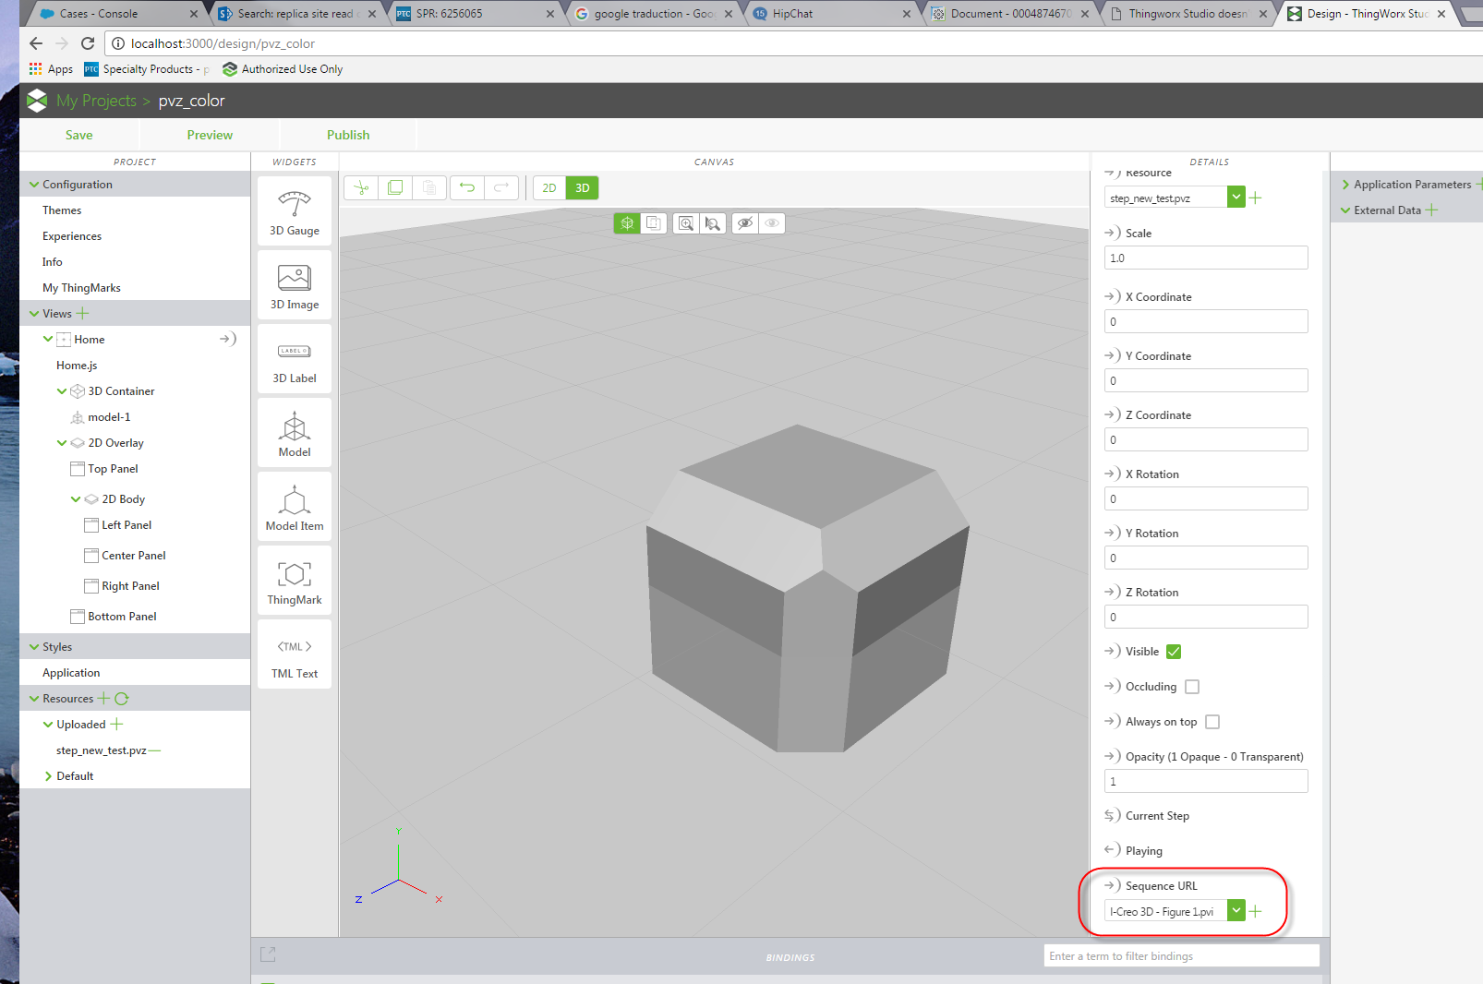Expand the Default resources folder
The image size is (1483, 984).
[x=48, y=776]
